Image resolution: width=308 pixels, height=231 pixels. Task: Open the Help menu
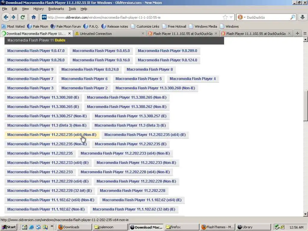point(84,9)
